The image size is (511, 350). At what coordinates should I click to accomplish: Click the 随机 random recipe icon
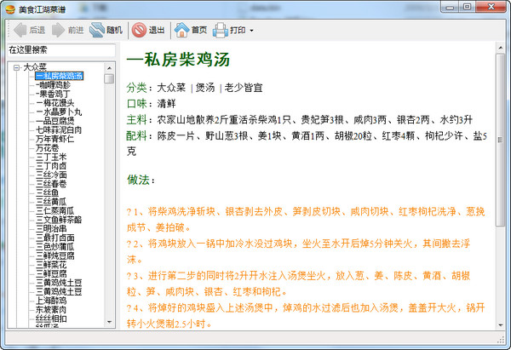click(x=97, y=30)
